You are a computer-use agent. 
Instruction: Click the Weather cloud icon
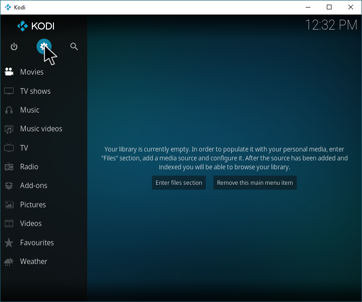9,262
